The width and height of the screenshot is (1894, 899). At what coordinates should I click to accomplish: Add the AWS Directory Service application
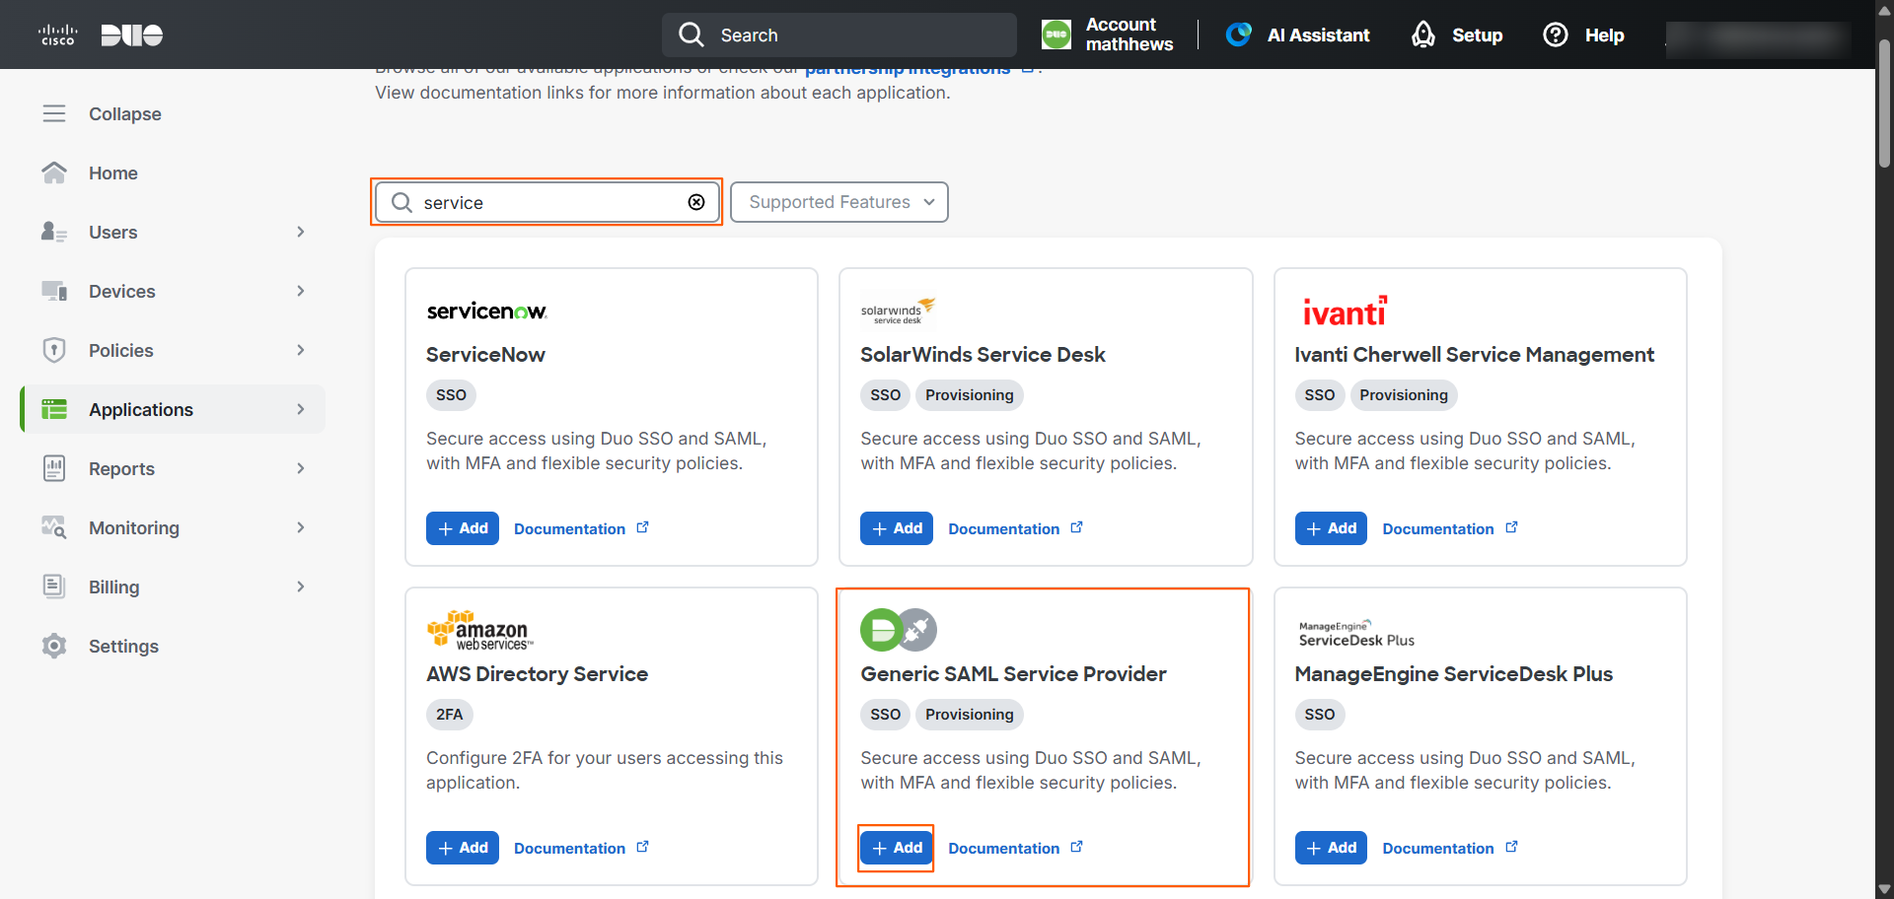click(x=463, y=848)
